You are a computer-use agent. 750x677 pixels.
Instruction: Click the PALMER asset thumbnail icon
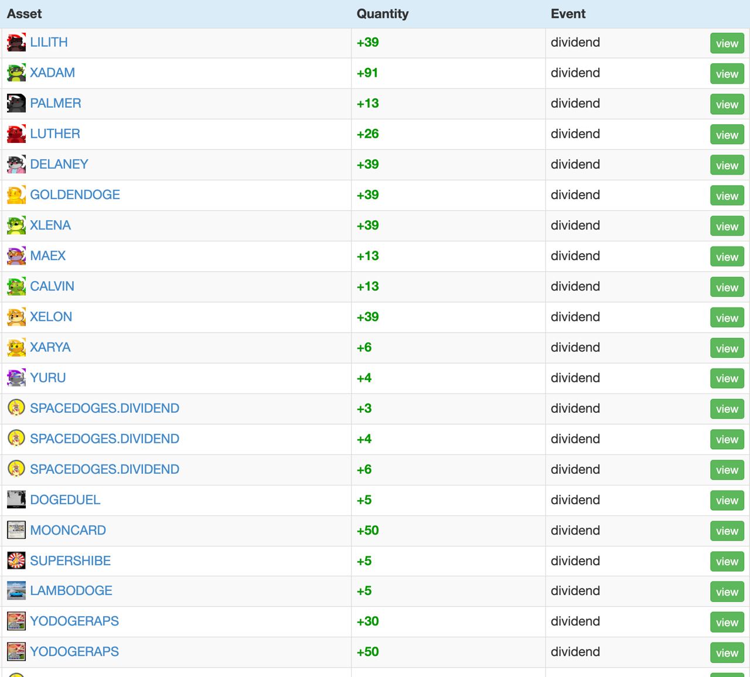(16, 104)
